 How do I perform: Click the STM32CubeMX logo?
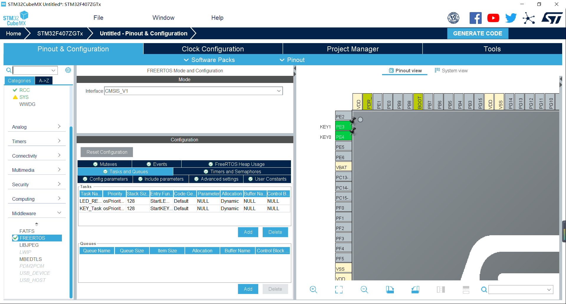[16, 18]
